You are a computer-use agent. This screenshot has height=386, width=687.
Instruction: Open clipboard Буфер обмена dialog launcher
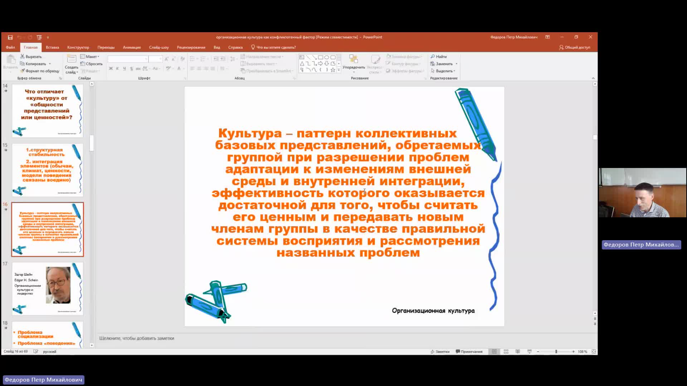[60, 78]
